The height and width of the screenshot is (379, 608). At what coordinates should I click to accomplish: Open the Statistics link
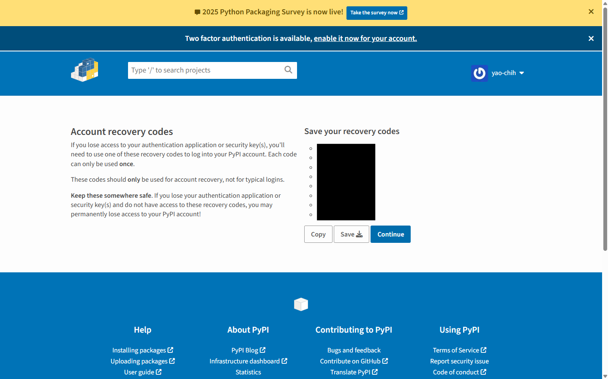point(248,372)
